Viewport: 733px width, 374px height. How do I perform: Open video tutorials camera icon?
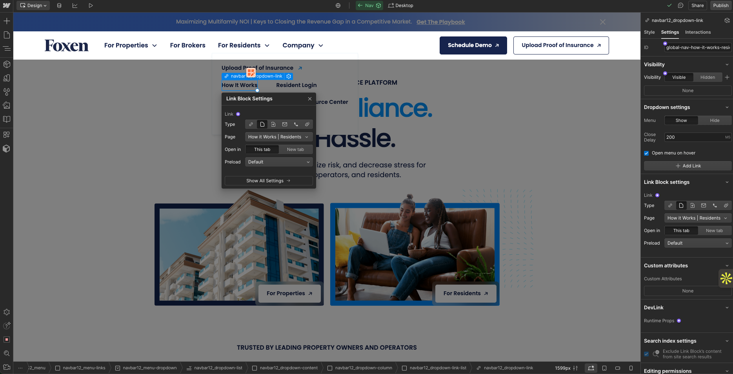coord(7,367)
